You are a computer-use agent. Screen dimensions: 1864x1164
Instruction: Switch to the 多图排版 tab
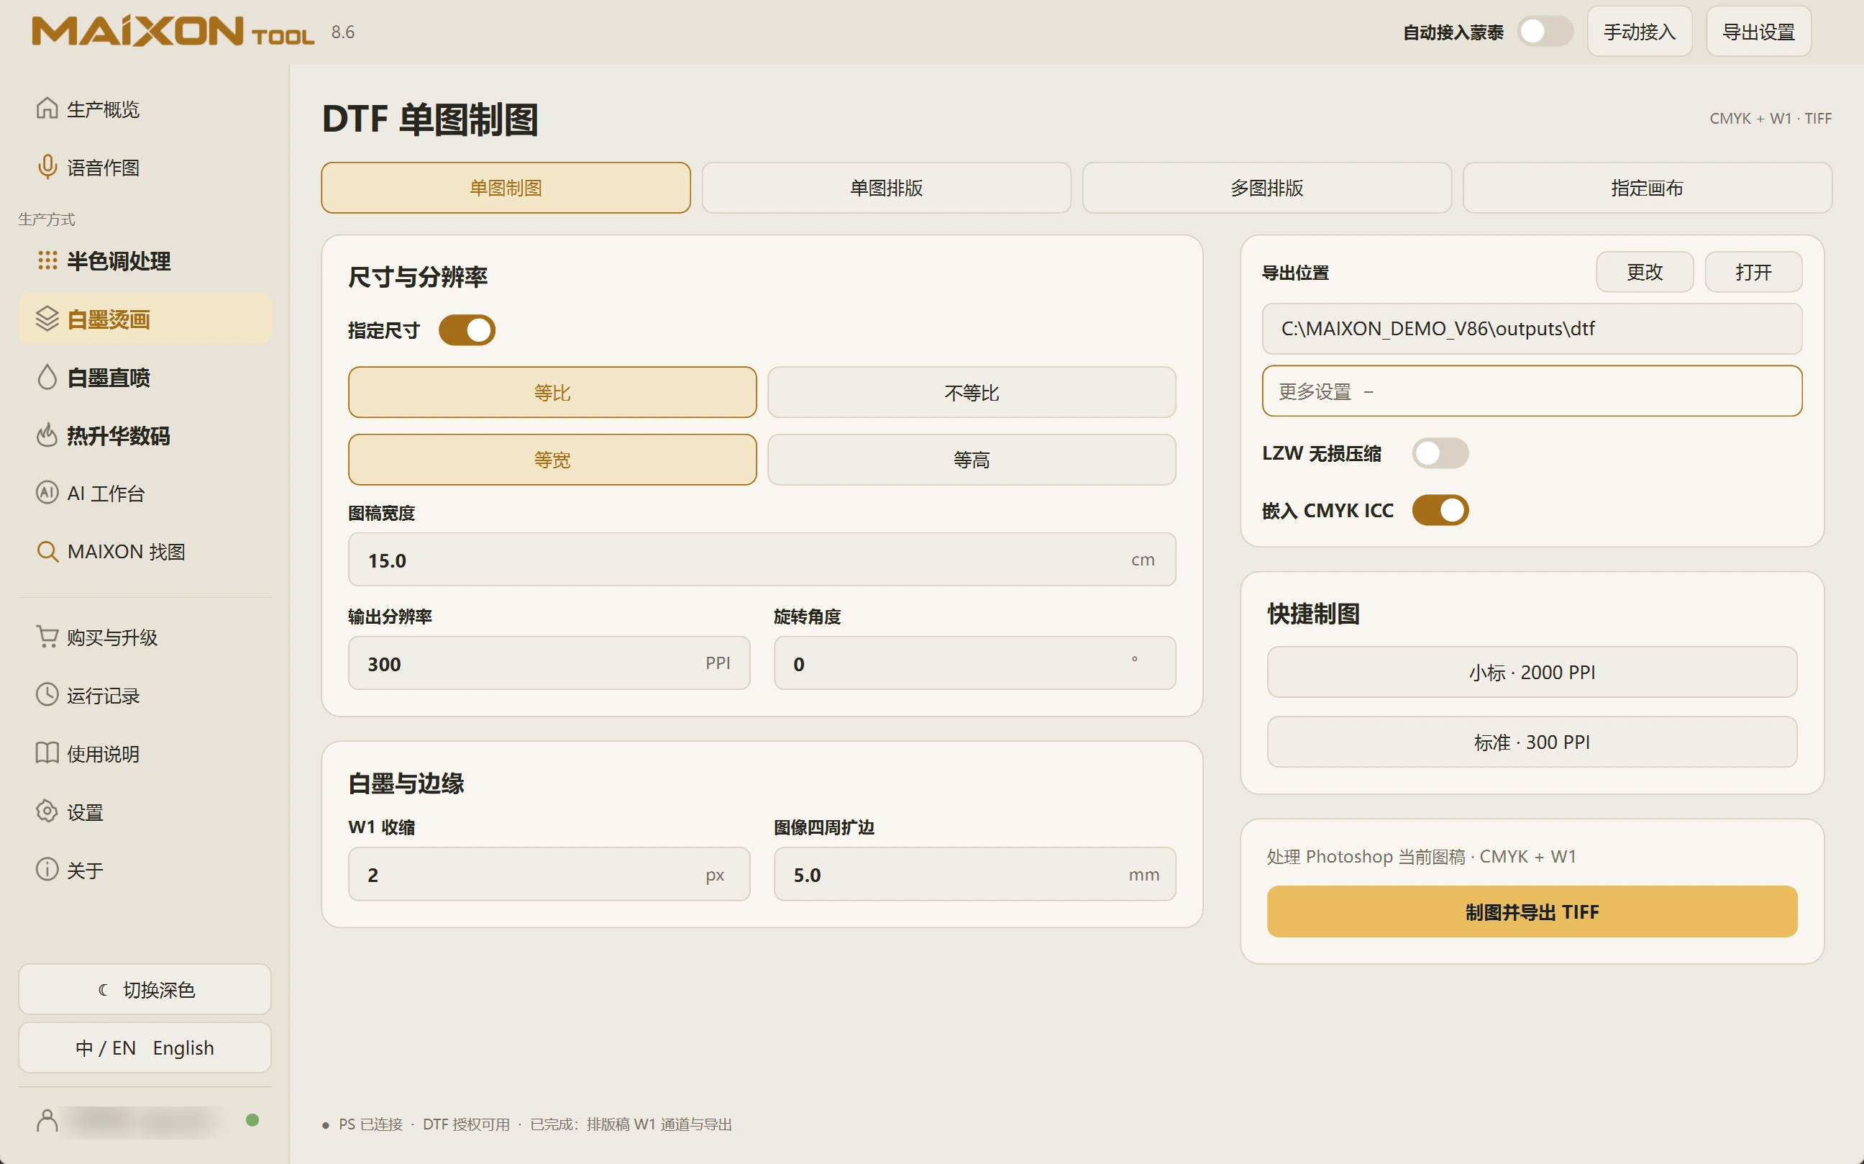point(1267,188)
